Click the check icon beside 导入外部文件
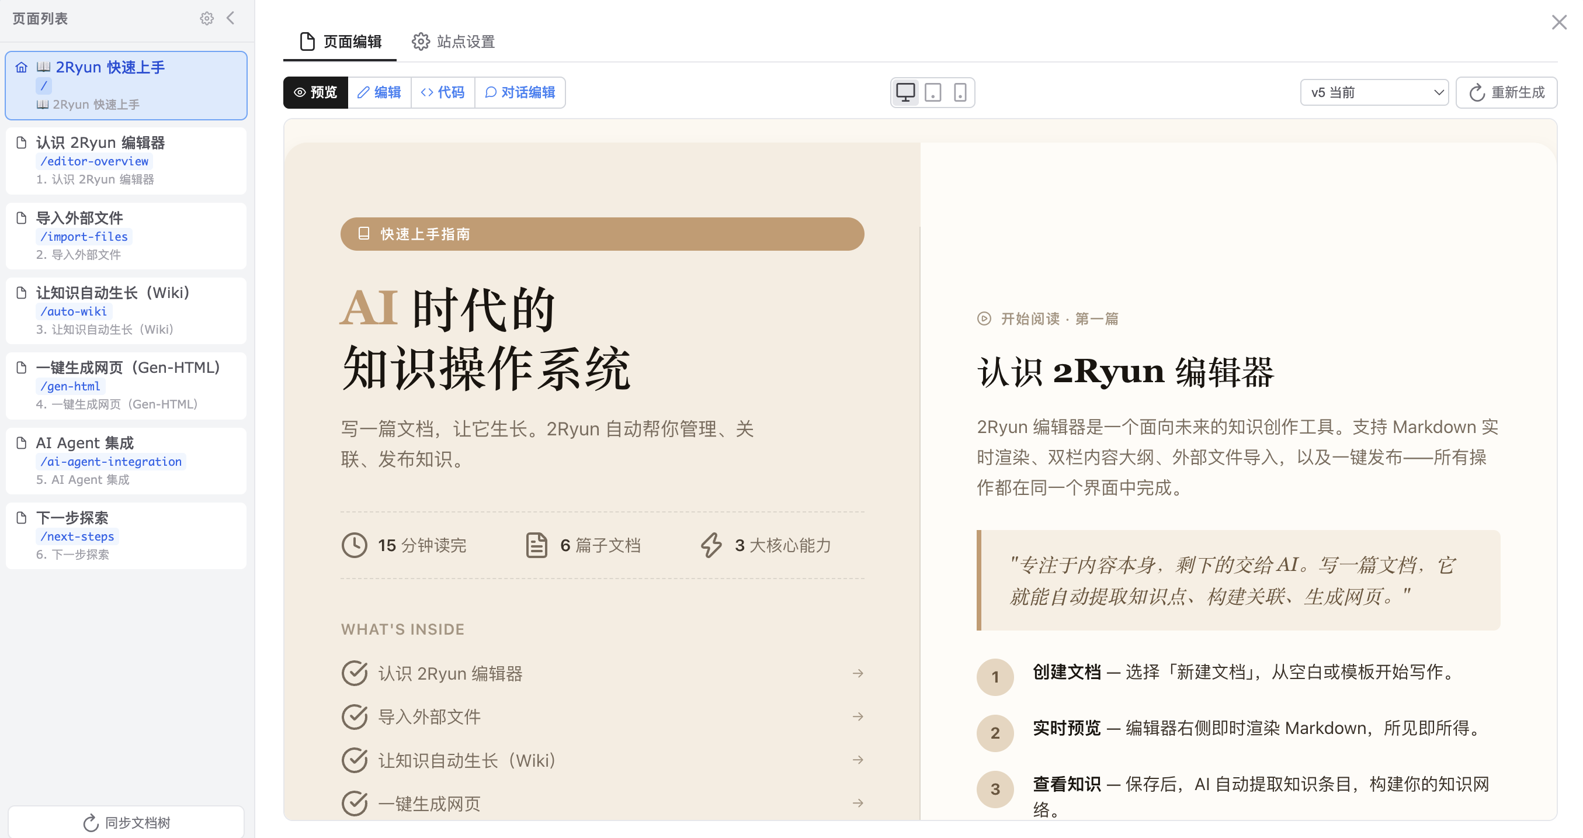This screenshot has height=838, width=1583. (355, 716)
